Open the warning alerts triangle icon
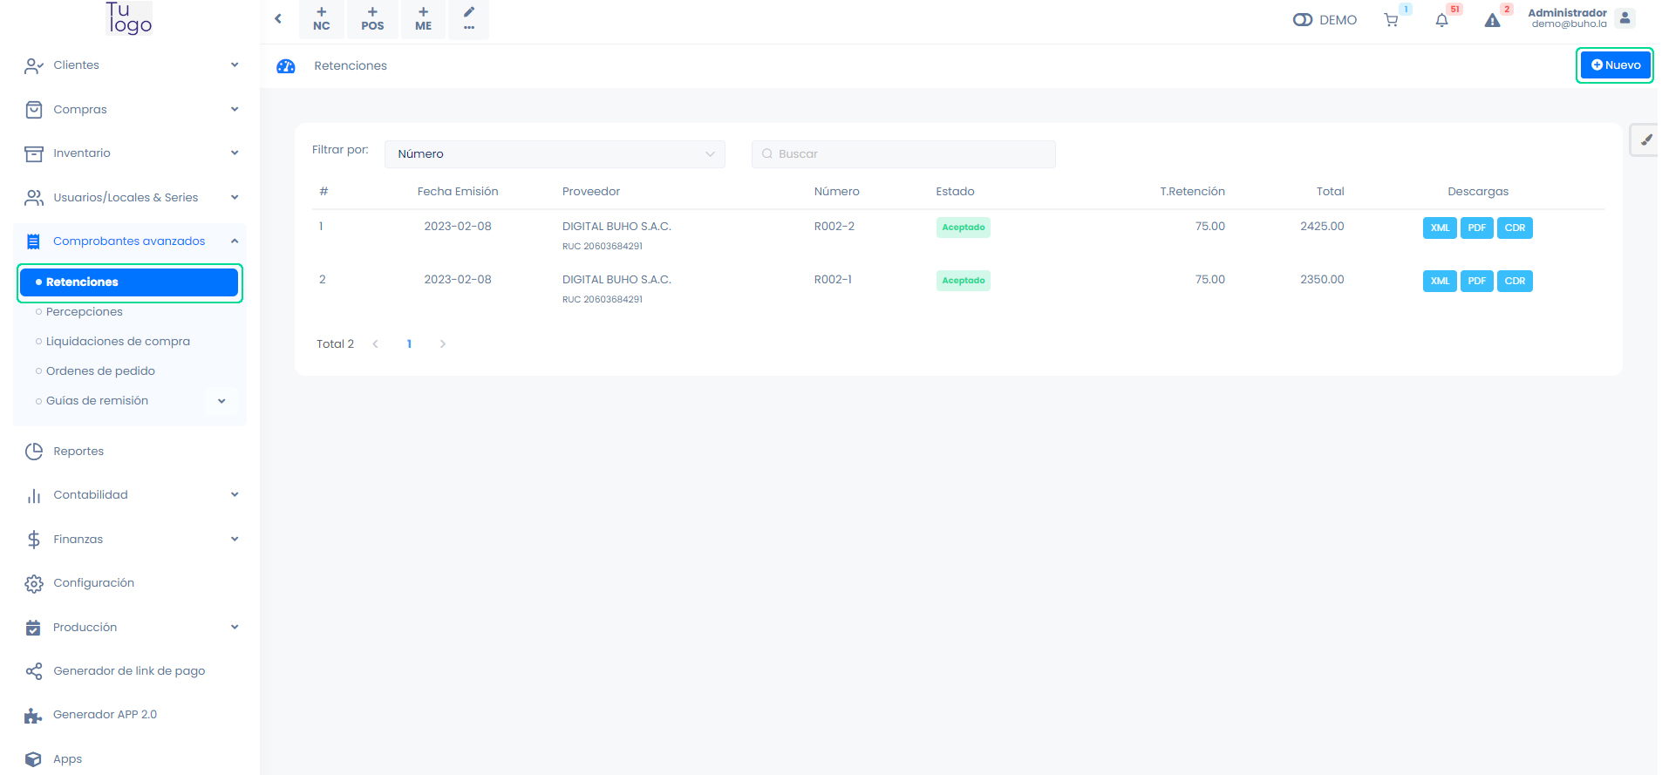 click(x=1492, y=20)
